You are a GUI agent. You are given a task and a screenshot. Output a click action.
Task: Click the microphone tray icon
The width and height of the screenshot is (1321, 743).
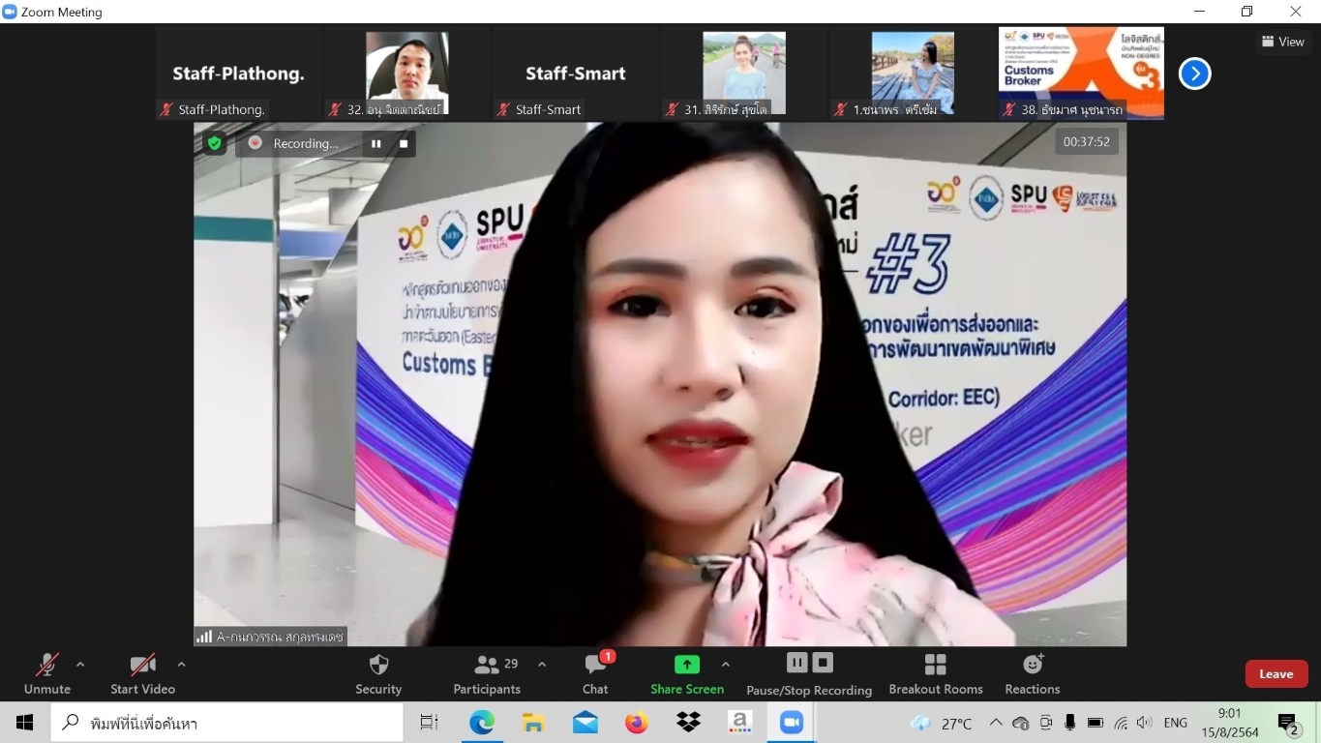point(1070,723)
